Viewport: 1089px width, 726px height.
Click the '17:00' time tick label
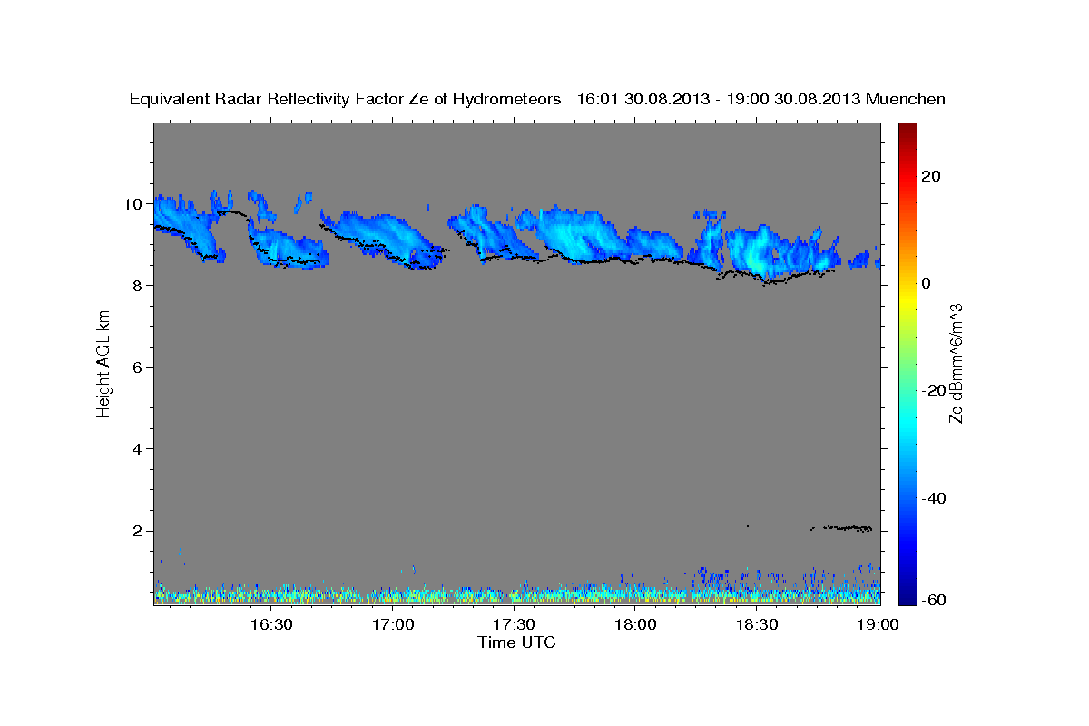pyautogui.click(x=392, y=624)
